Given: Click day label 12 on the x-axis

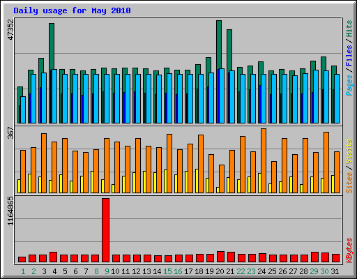Looking at the screenshot, I should [136, 271].
